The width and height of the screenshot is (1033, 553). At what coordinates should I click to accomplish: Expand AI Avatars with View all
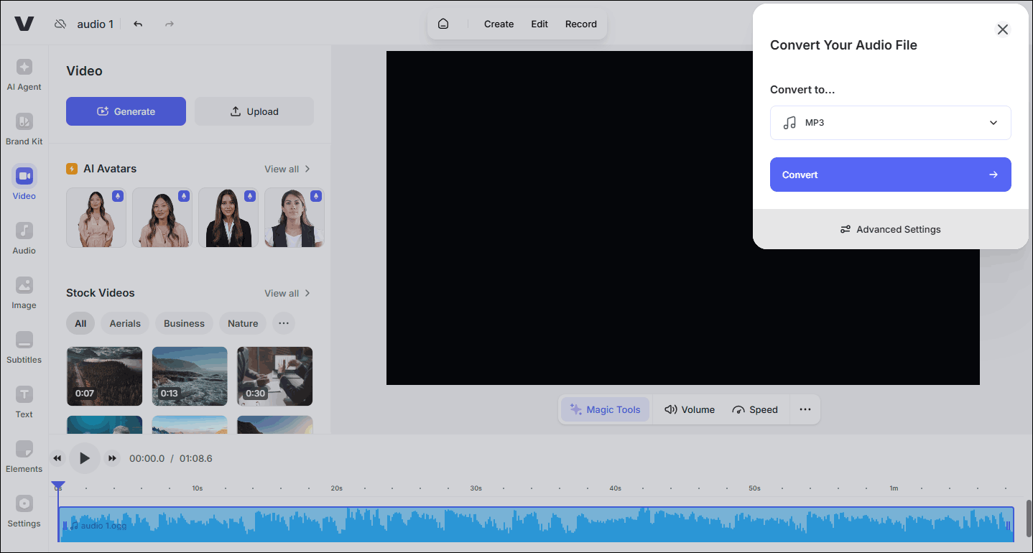pyautogui.click(x=287, y=169)
